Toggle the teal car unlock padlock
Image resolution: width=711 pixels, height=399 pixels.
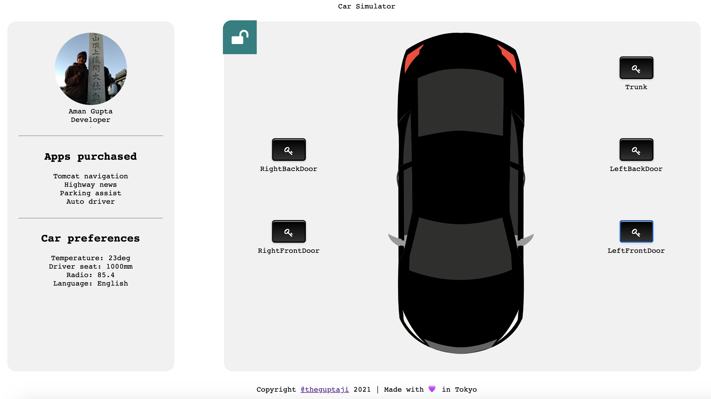(x=240, y=37)
